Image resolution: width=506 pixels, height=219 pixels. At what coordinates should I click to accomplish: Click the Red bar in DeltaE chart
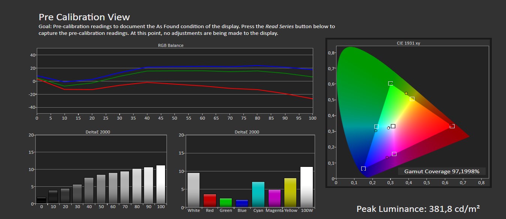pos(210,201)
